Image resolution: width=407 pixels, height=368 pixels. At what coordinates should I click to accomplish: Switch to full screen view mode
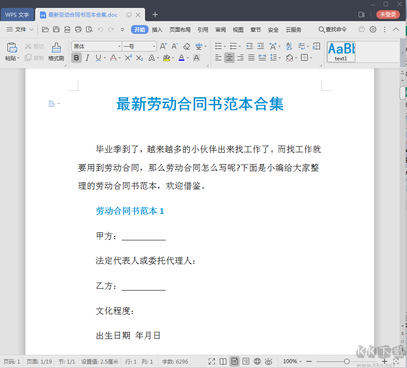coord(212,361)
